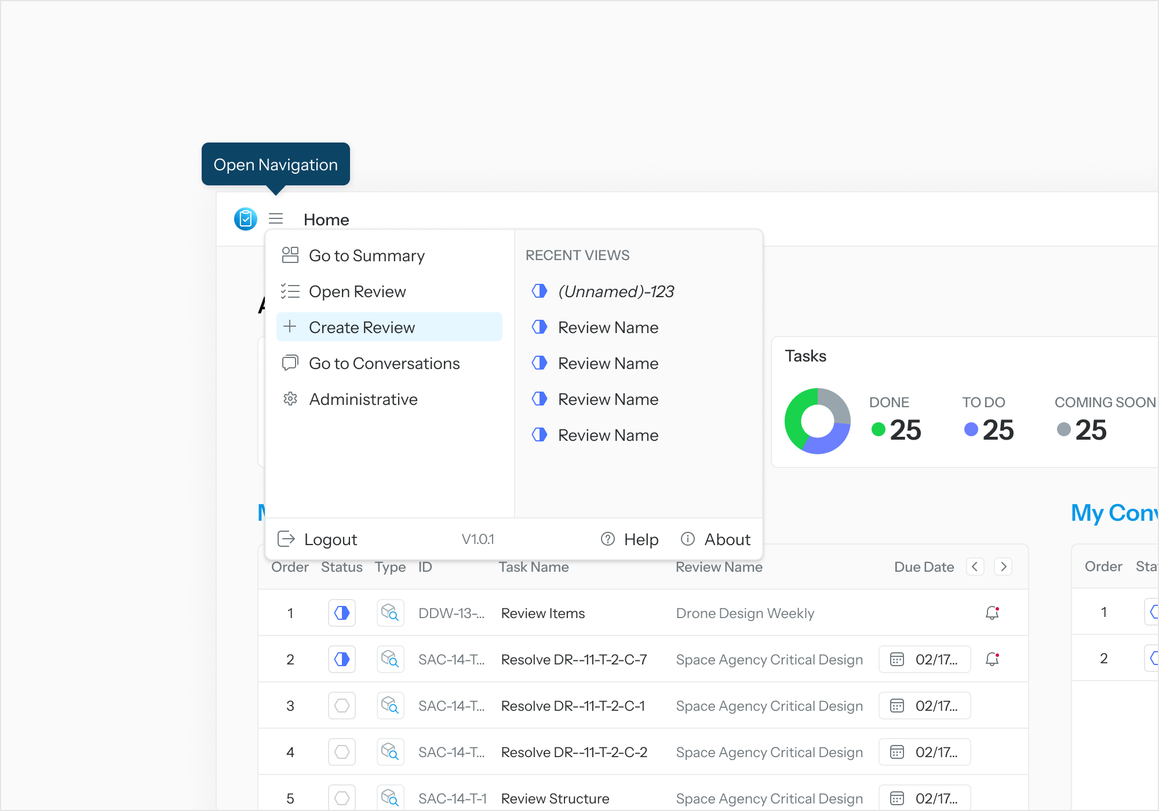Toggle status hexagon for task order 4
The image size is (1159, 811).
pos(342,752)
